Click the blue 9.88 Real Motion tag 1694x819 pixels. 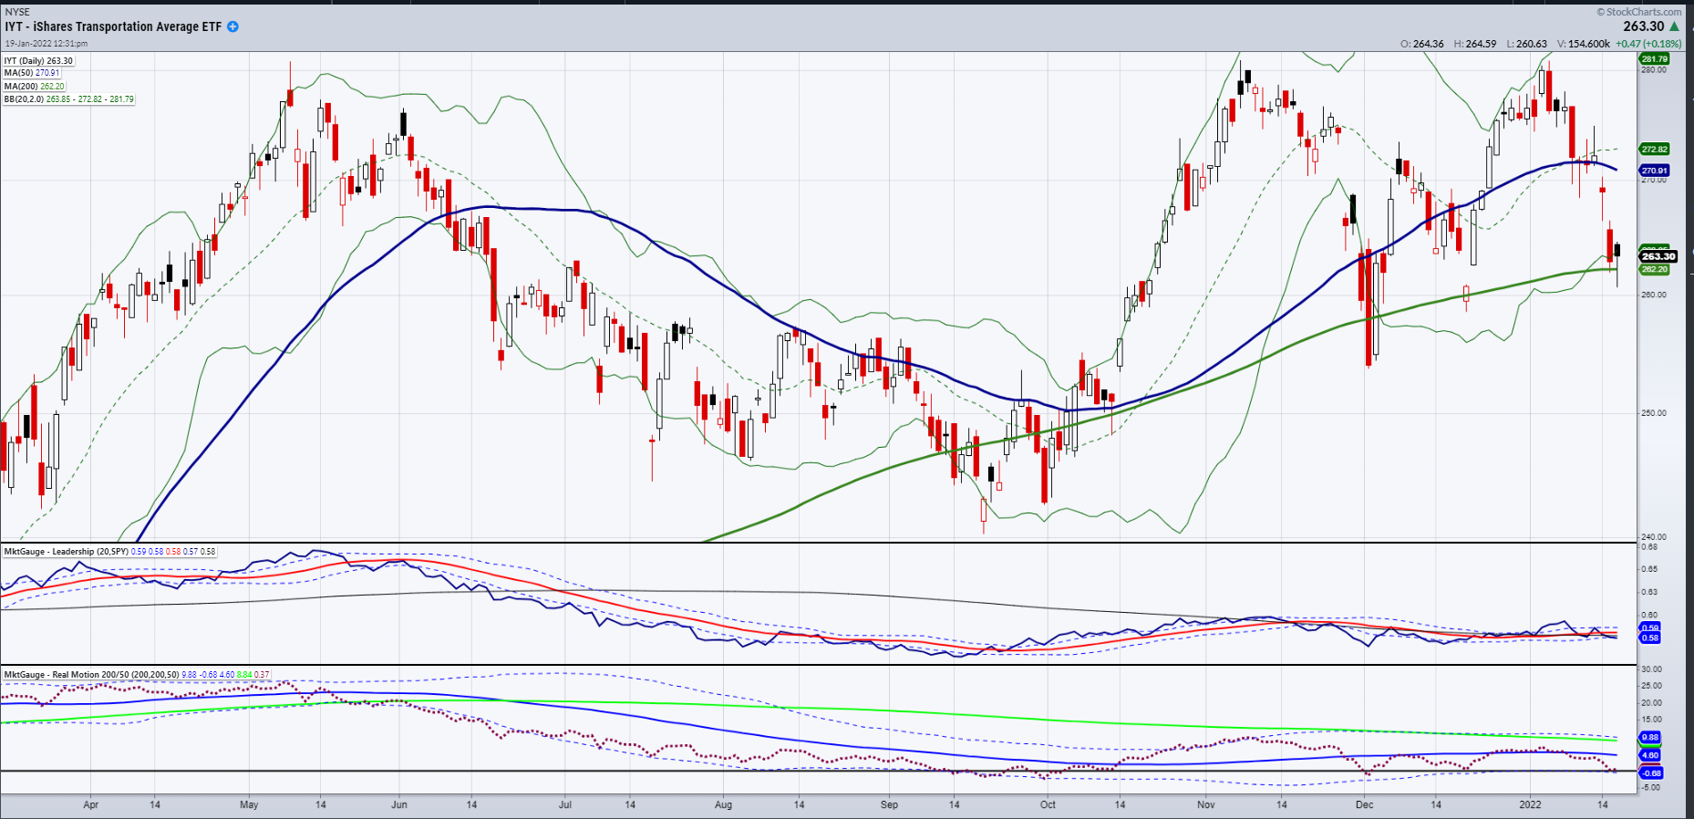(x=1649, y=737)
